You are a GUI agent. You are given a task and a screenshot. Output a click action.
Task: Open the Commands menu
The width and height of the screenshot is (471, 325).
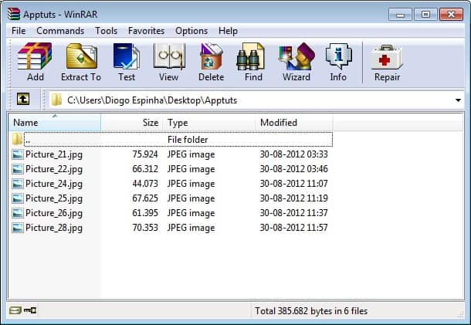(x=60, y=31)
